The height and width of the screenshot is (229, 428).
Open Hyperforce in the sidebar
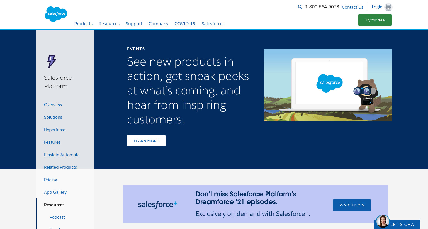55,130
